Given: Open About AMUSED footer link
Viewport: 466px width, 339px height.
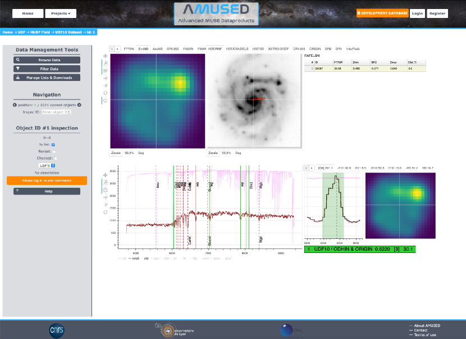Looking at the screenshot, I should pyautogui.click(x=427, y=326).
